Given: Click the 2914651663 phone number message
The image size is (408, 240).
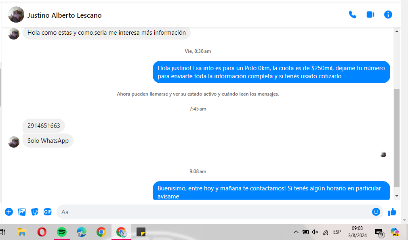Looking at the screenshot, I should point(44,126).
